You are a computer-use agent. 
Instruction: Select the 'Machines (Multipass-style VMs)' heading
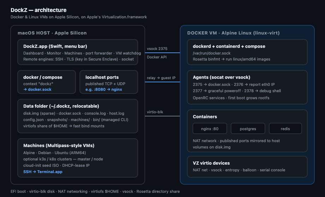point(59,146)
